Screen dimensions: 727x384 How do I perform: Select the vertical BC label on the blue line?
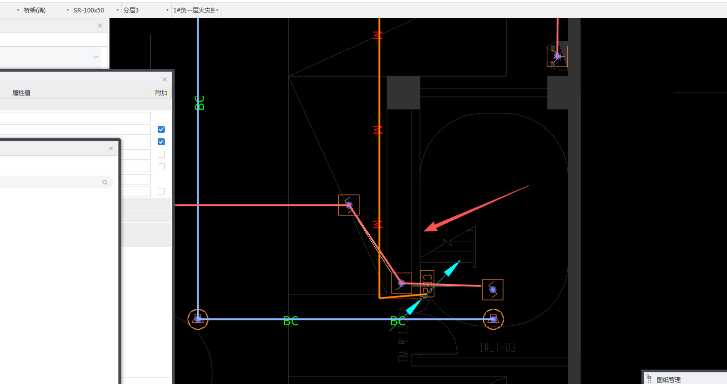[x=199, y=102]
